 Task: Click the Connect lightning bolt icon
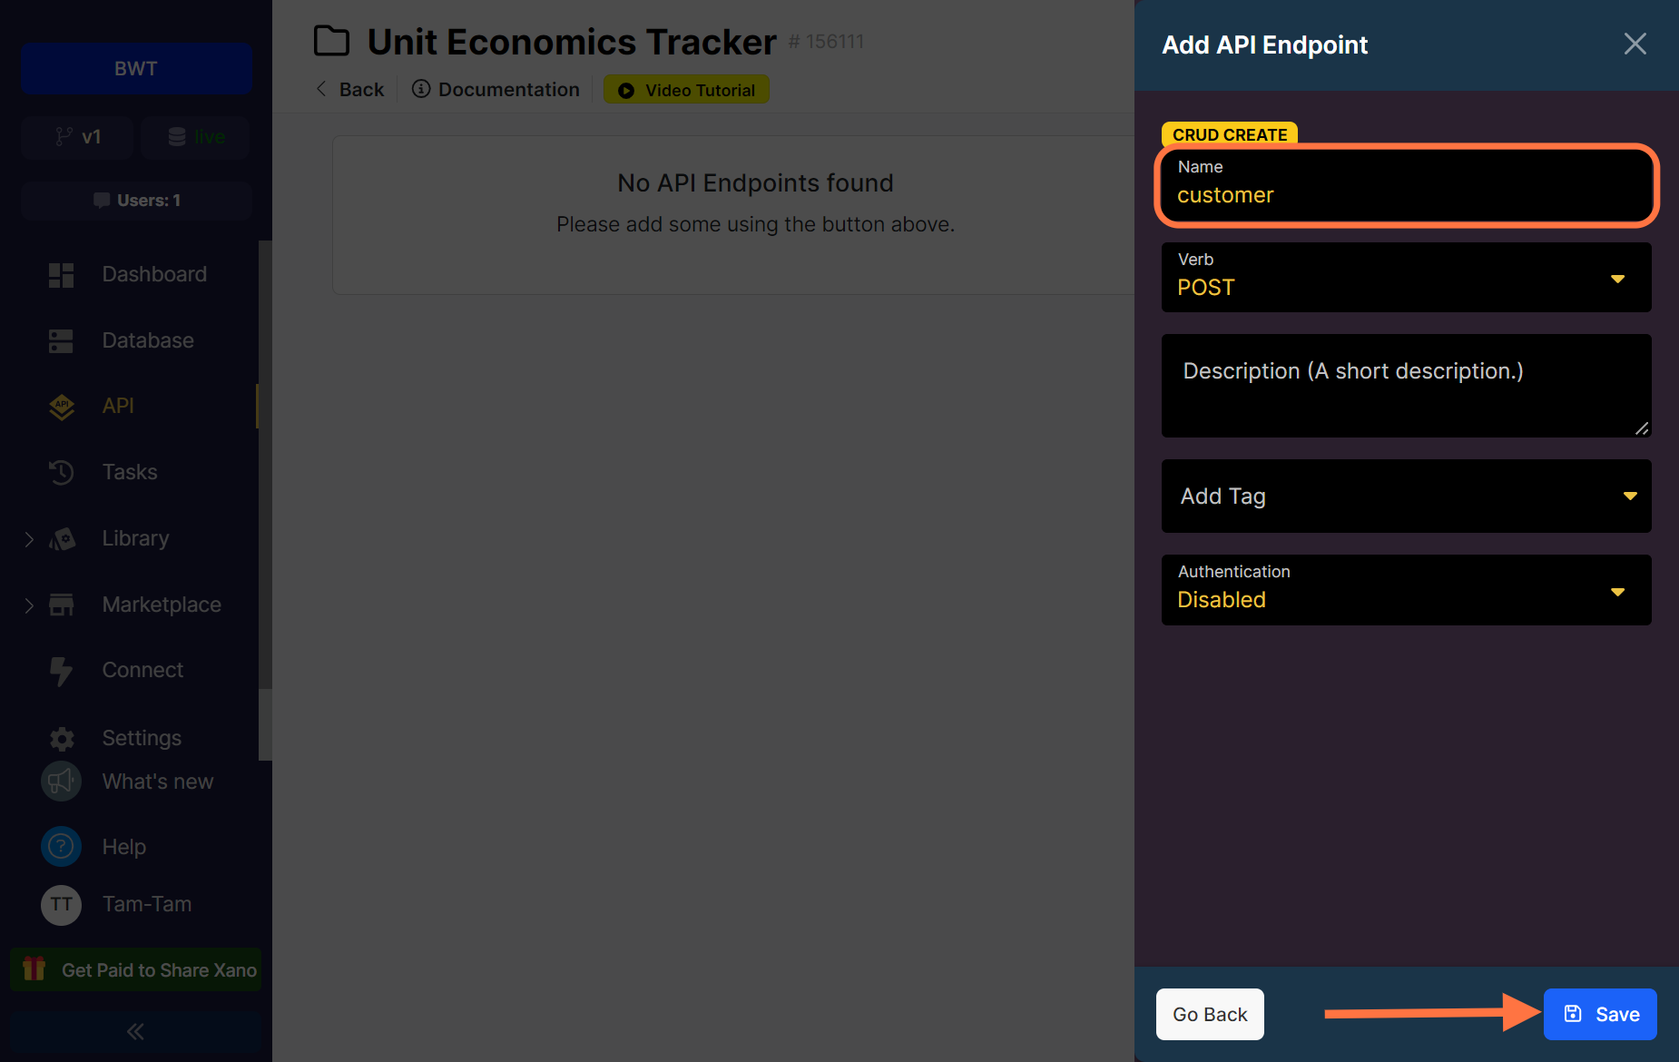(x=61, y=671)
